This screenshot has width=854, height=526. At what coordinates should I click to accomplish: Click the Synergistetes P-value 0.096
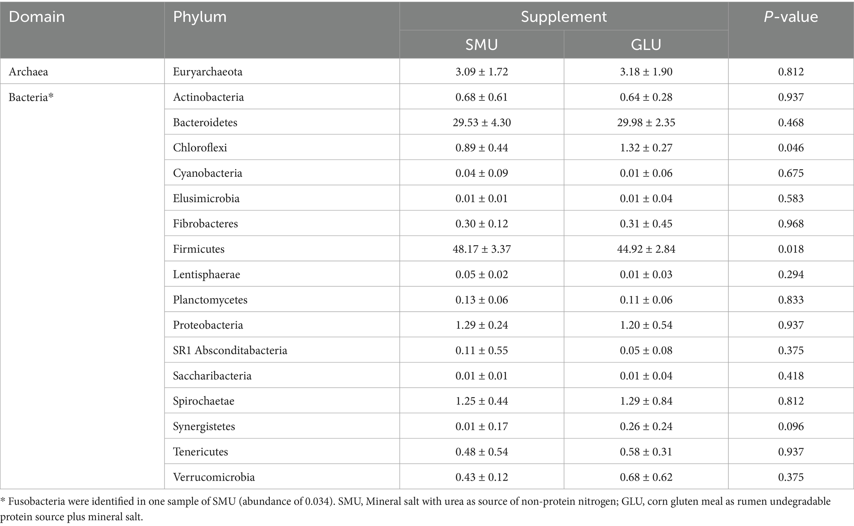point(791,426)
